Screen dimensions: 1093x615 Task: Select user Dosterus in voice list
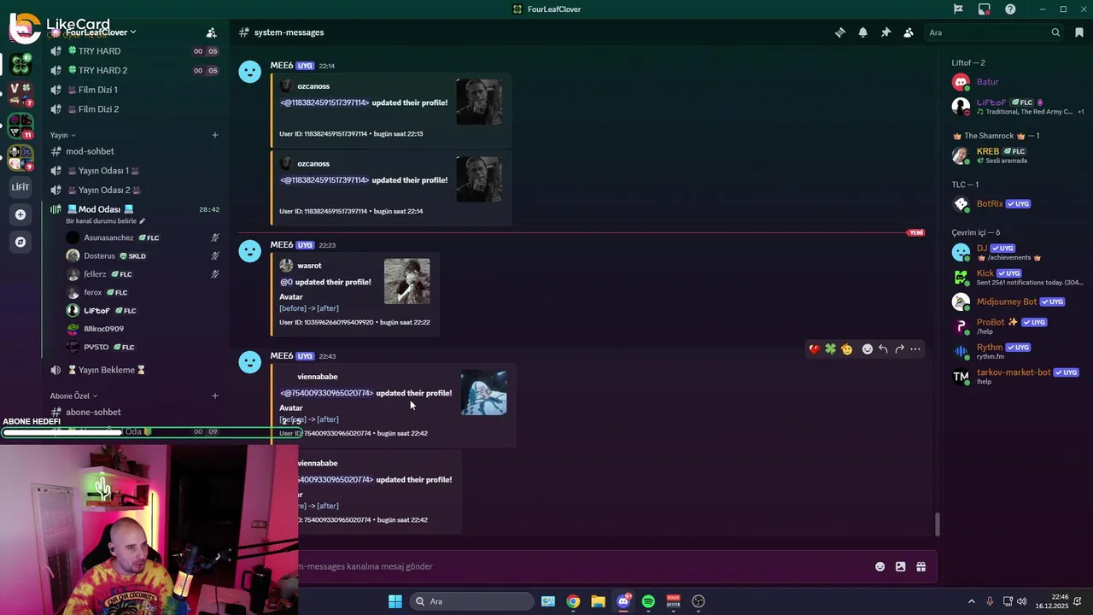[x=143, y=256]
